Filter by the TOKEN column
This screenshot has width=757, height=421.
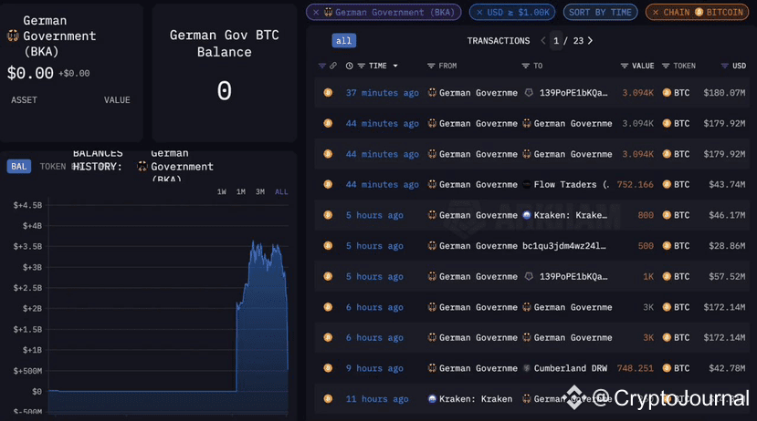coord(666,66)
